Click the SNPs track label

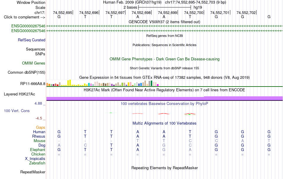(x=40, y=54)
